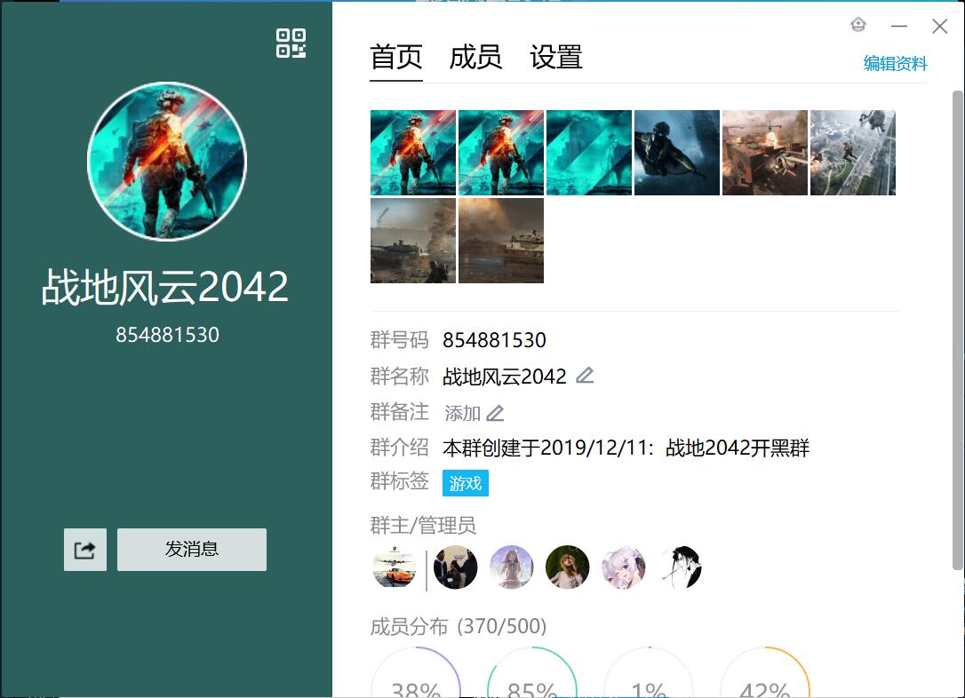
Task: Open the admin avatar with white-haired anime girl
Action: coord(624,567)
